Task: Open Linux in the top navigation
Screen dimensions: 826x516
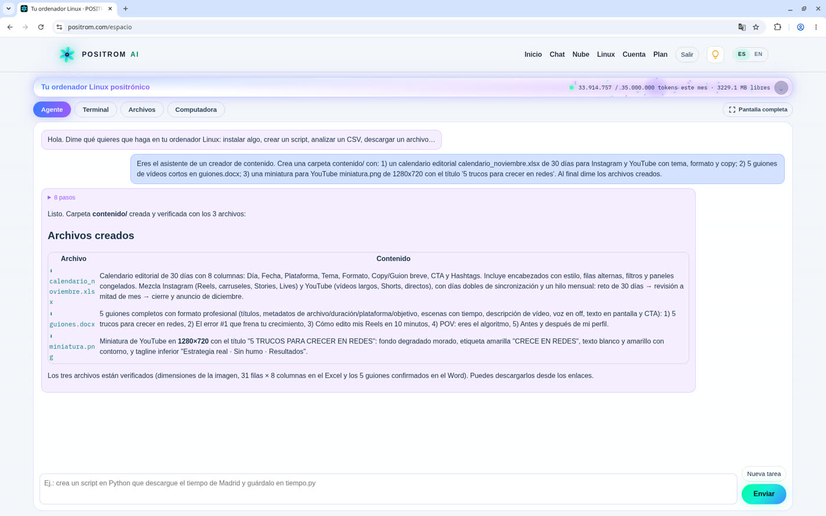Action: click(x=606, y=54)
